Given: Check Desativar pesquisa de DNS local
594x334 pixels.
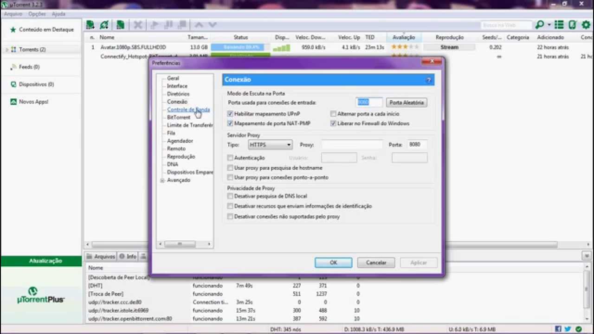Looking at the screenshot, I should pyautogui.click(x=230, y=196).
